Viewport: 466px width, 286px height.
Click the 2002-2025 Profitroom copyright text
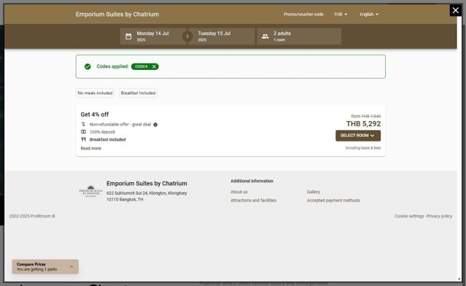coord(32,216)
